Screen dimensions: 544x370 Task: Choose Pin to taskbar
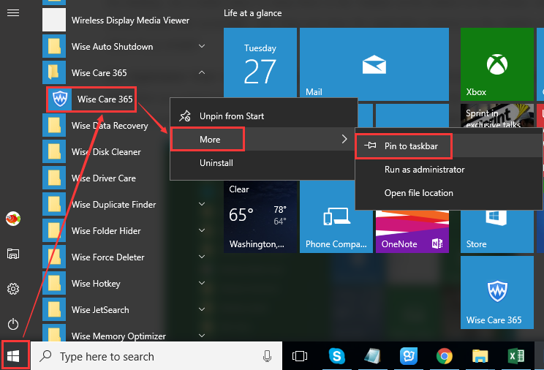449,146
